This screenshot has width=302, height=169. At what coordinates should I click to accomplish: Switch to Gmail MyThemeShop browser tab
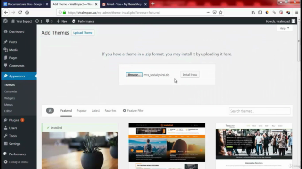(125, 4)
